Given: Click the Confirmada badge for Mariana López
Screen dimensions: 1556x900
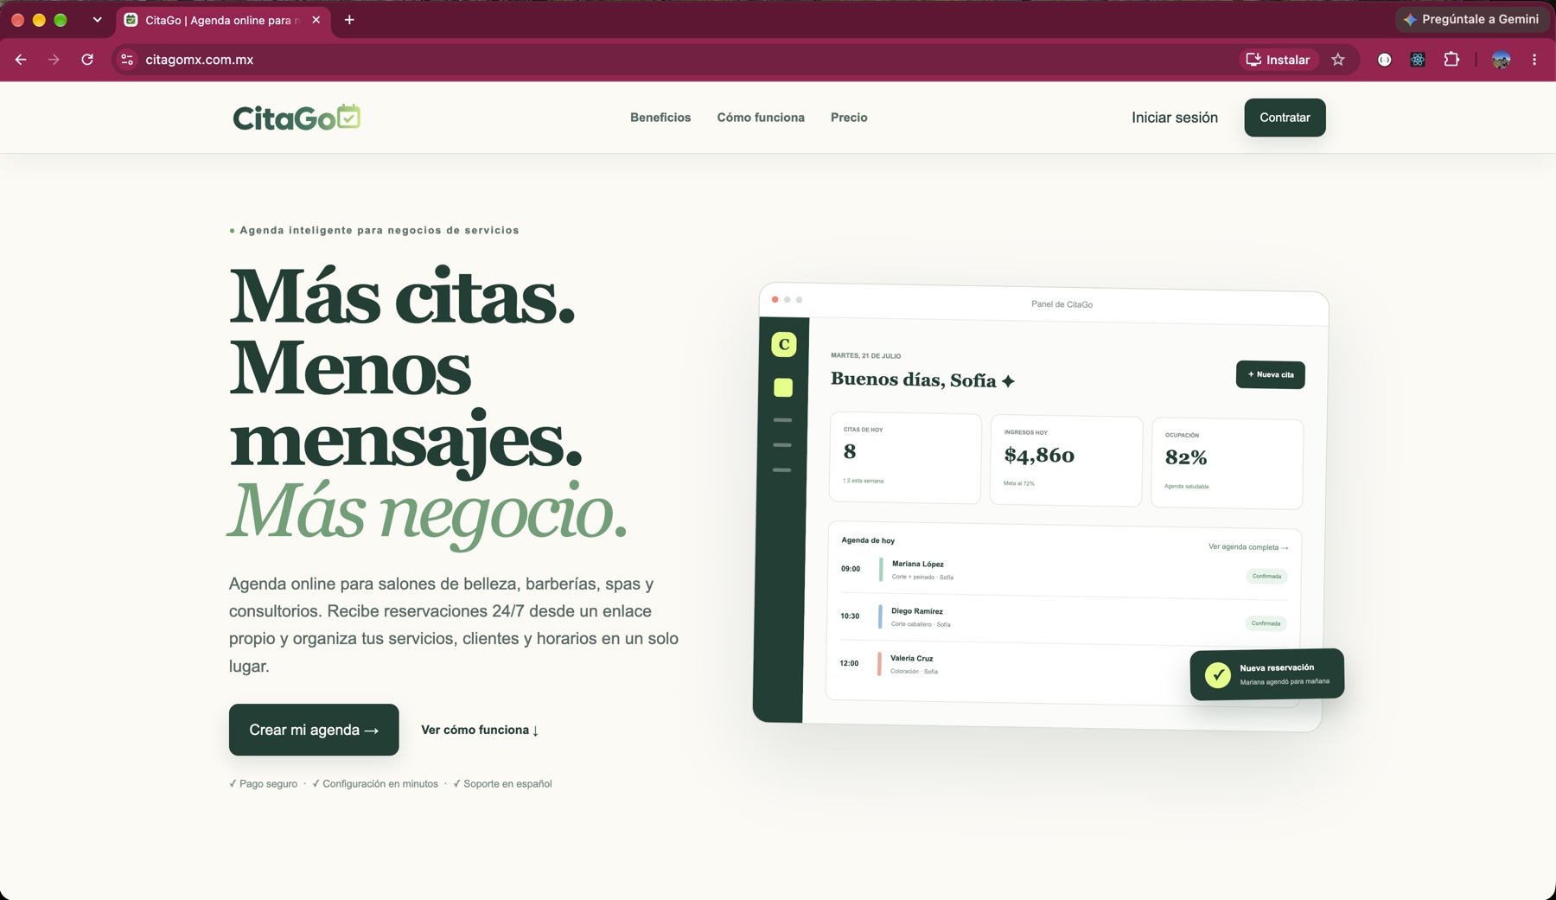Looking at the screenshot, I should 1266,576.
